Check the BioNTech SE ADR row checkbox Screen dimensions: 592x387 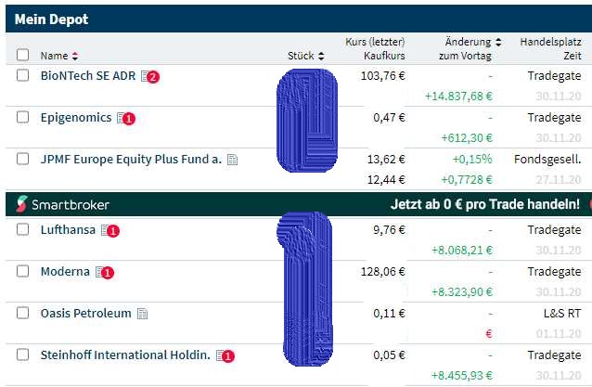pyautogui.click(x=23, y=76)
